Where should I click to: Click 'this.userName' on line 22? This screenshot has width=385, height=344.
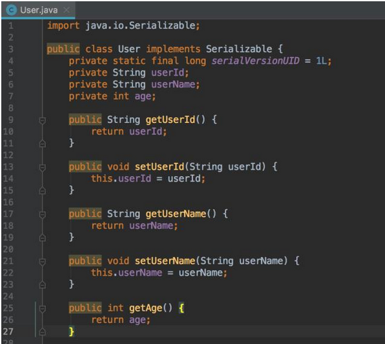[127, 273]
